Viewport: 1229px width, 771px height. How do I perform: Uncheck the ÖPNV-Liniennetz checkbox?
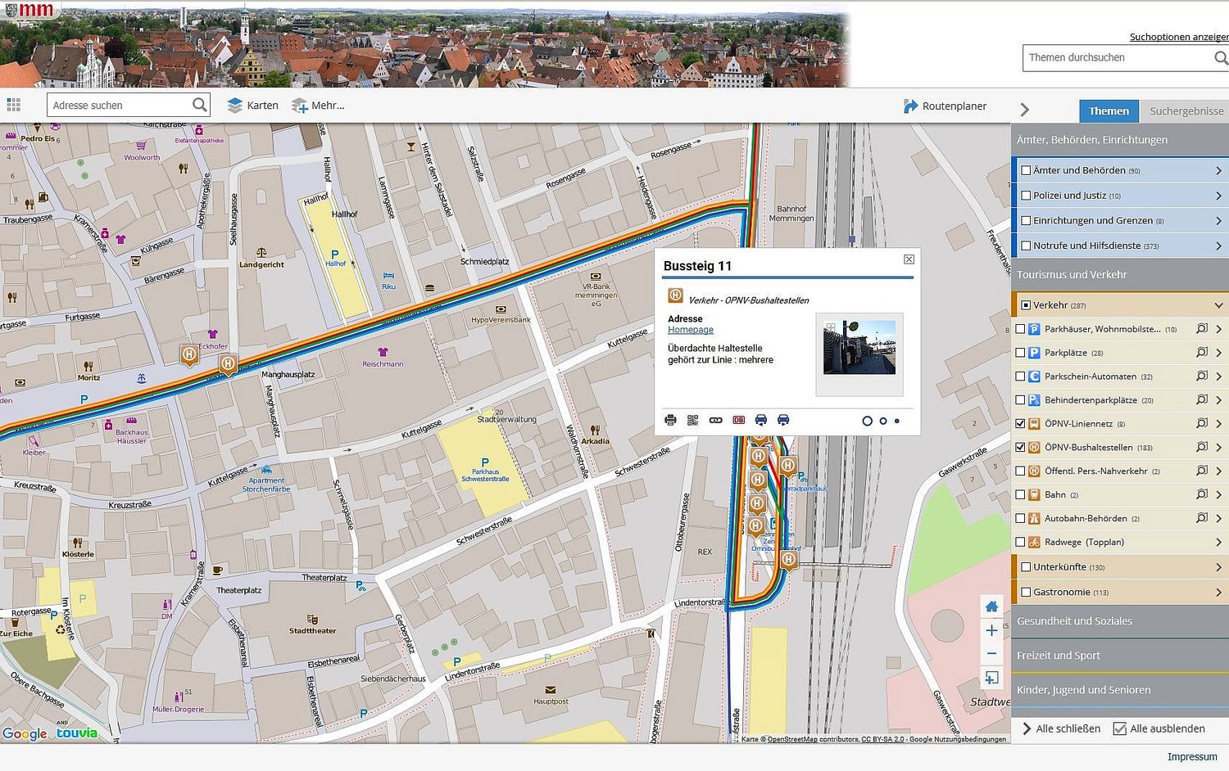point(1020,424)
